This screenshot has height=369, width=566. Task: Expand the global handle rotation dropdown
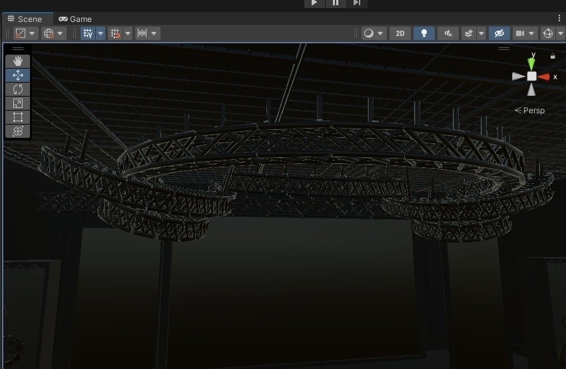click(x=60, y=33)
